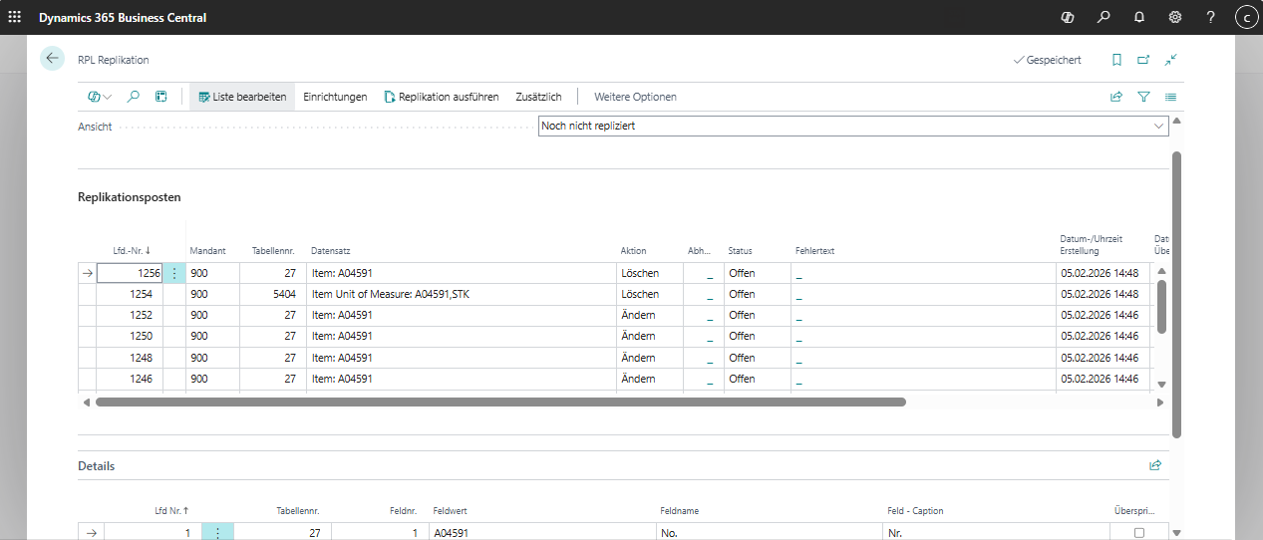1263x540 pixels.
Task: Check the checkbox in the Details row
Action: 1139,533
